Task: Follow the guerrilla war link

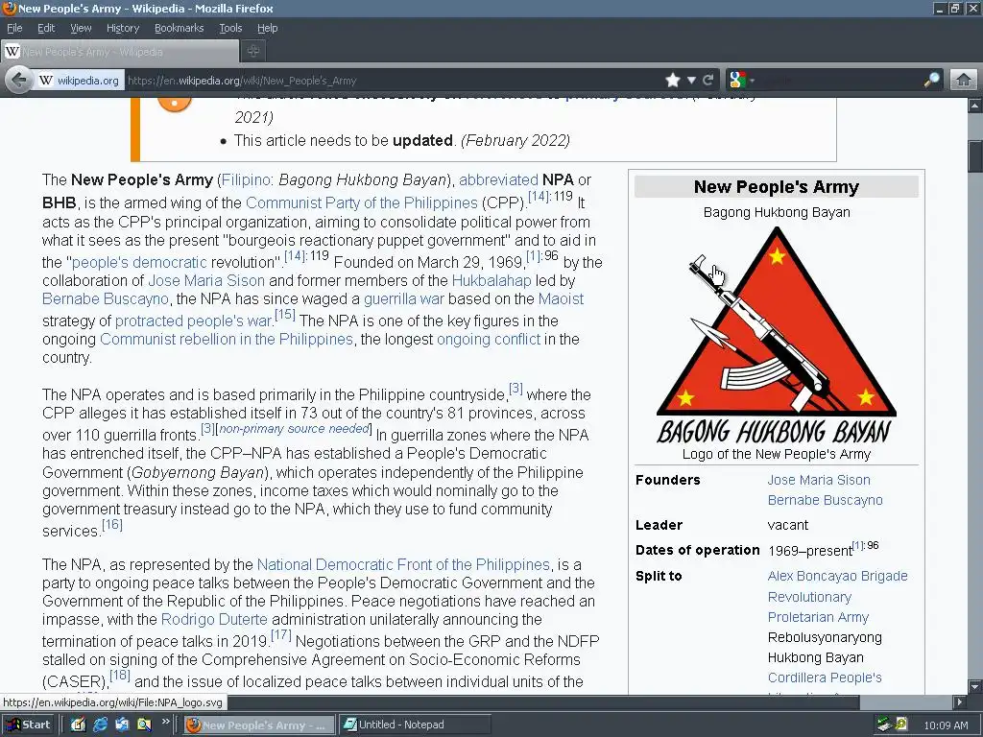Action: [x=404, y=299]
